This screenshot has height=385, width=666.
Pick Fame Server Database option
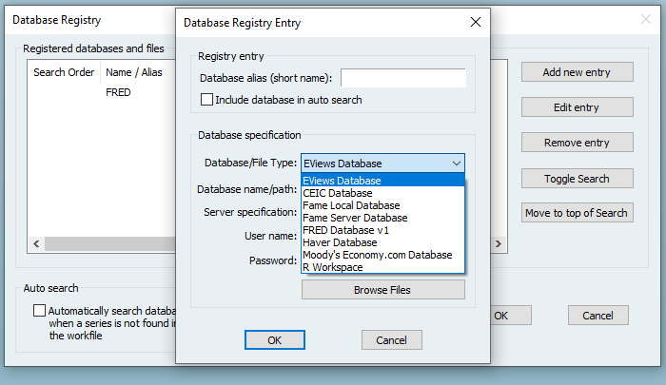pos(354,218)
